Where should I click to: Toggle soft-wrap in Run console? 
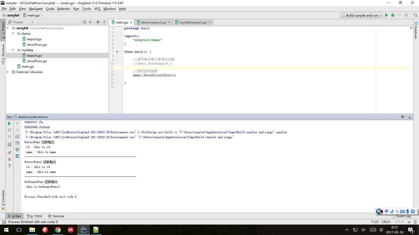click(x=17, y=137)
